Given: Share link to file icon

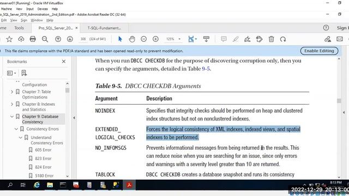Looking at the screenshot, I should 328,39.
